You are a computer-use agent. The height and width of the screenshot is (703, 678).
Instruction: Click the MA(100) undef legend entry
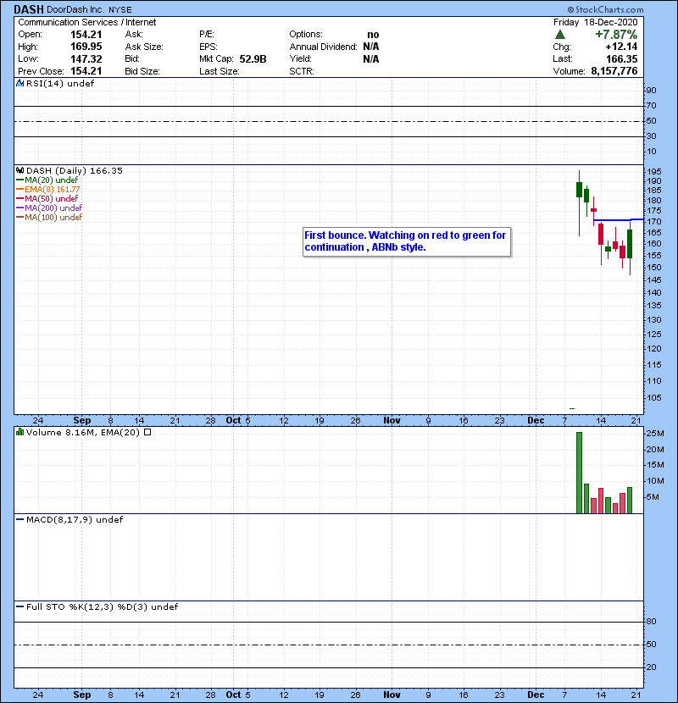pos(49,218)
